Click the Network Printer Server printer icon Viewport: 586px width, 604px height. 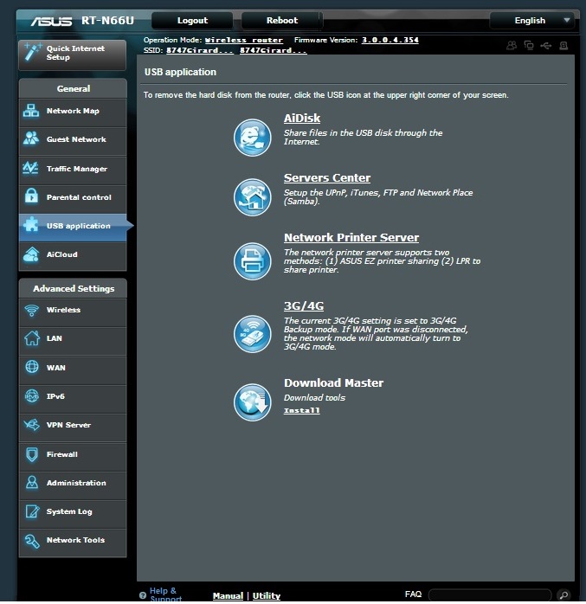[x=253, y=261]
